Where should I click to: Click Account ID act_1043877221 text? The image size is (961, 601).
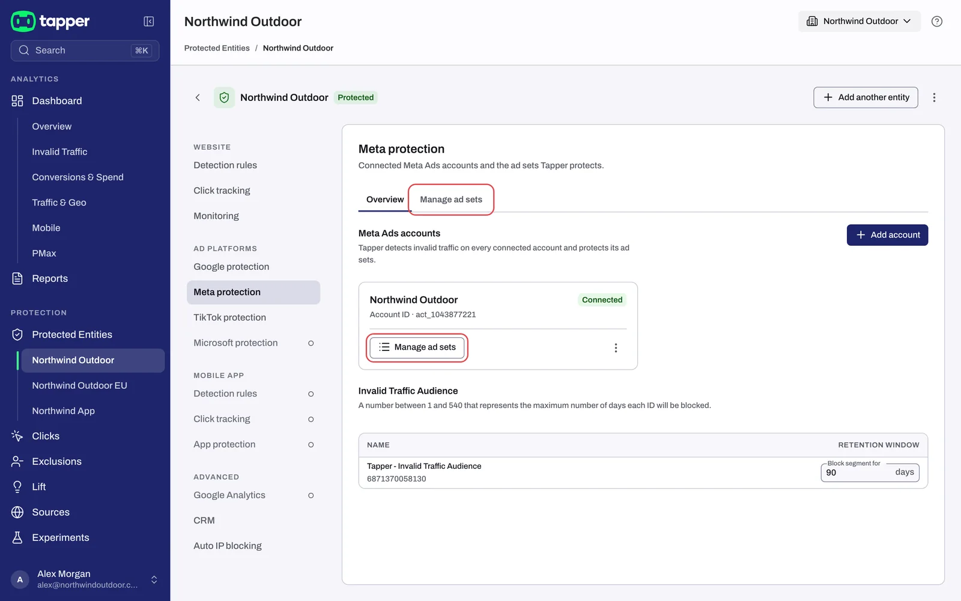(x=423, y=315)
